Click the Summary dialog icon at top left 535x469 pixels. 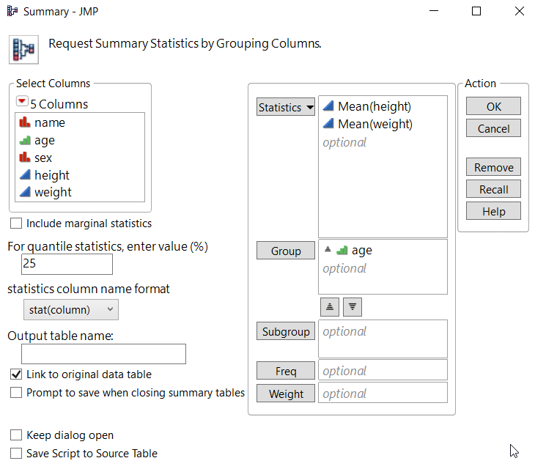tap(23, 48)
